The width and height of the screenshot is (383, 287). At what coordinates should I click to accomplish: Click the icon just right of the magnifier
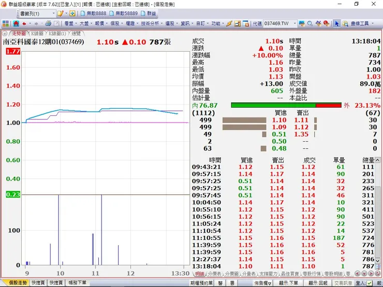point(318,24)
